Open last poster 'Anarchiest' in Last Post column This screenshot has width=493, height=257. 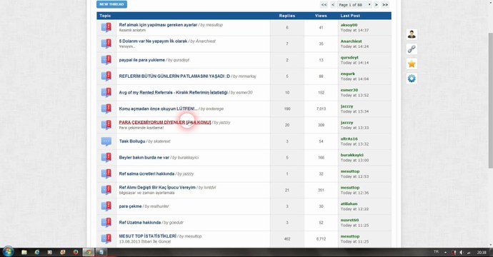pos(352,41)
